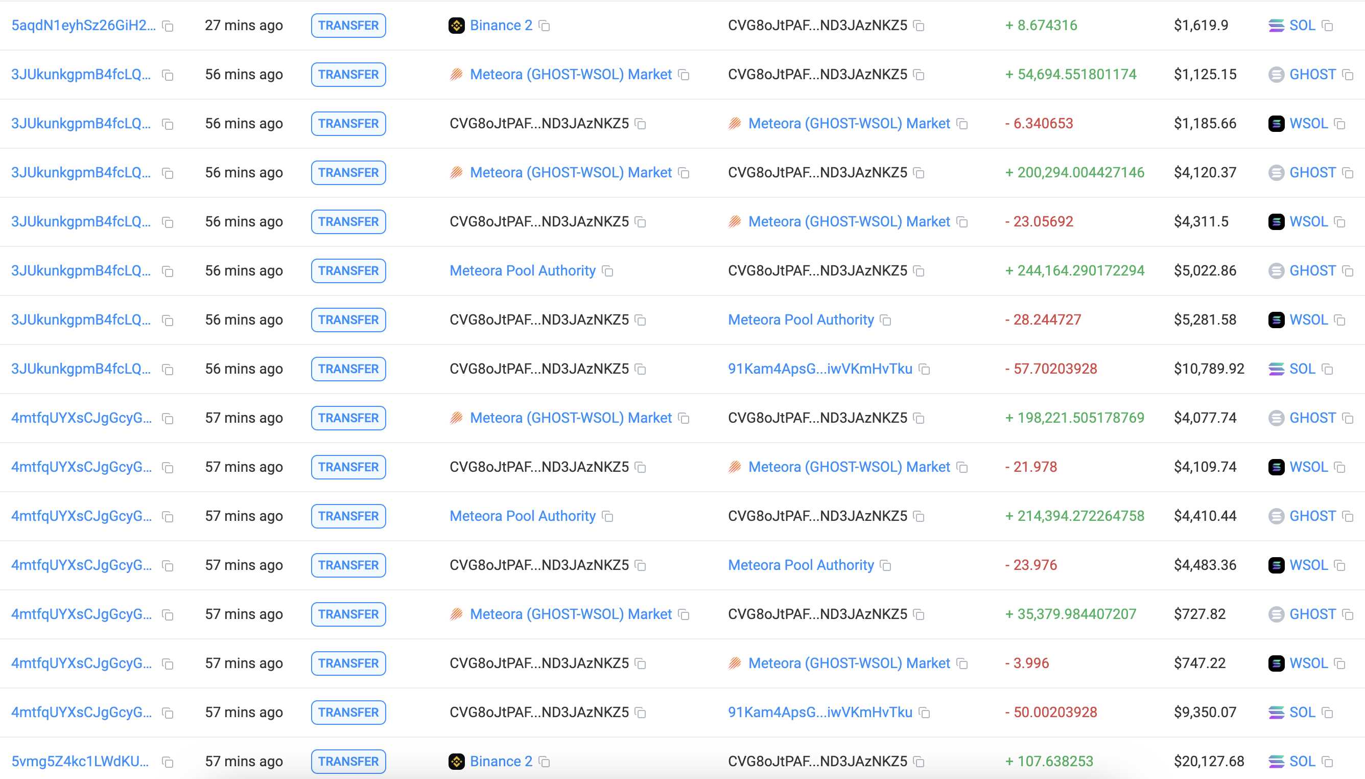Copy the 5aqdN1eyhSz26GiH2 transaction signature

click(x=168, y=26)
